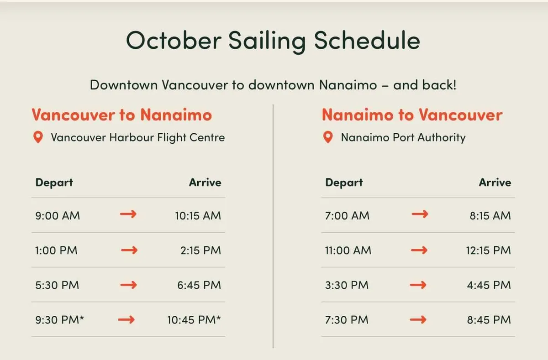548x360 pixels.
Task: Click the arrow next to 7:00 AM
Action: tap(420, 214)
